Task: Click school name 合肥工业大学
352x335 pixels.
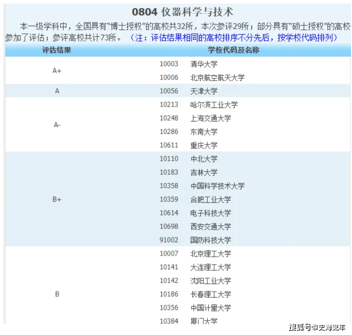Action: click(211, 200)
